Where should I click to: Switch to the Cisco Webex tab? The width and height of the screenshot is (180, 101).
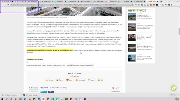tap(126, 2)
